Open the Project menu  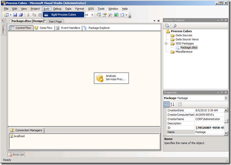click(35, 9)
